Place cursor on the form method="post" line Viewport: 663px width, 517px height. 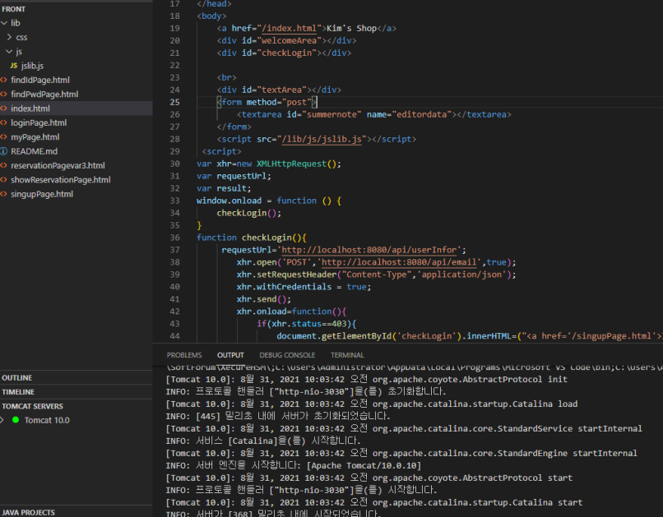pyautogui.click(x=267, y=102)
